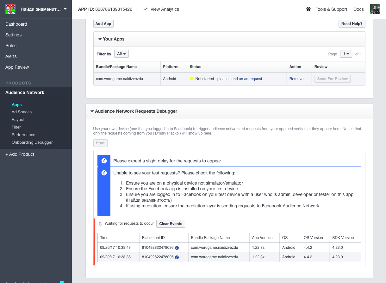Collapse the Audience Network Requests Debugger section
The width and height of the screenshot is (386, 283).
point(92,111)
